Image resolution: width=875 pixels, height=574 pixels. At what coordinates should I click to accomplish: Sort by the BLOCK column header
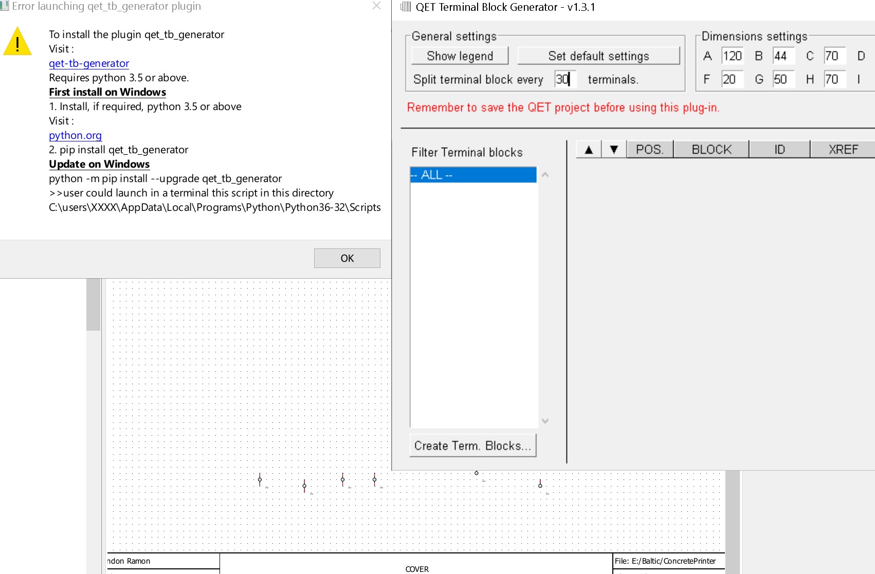[712, 150]
